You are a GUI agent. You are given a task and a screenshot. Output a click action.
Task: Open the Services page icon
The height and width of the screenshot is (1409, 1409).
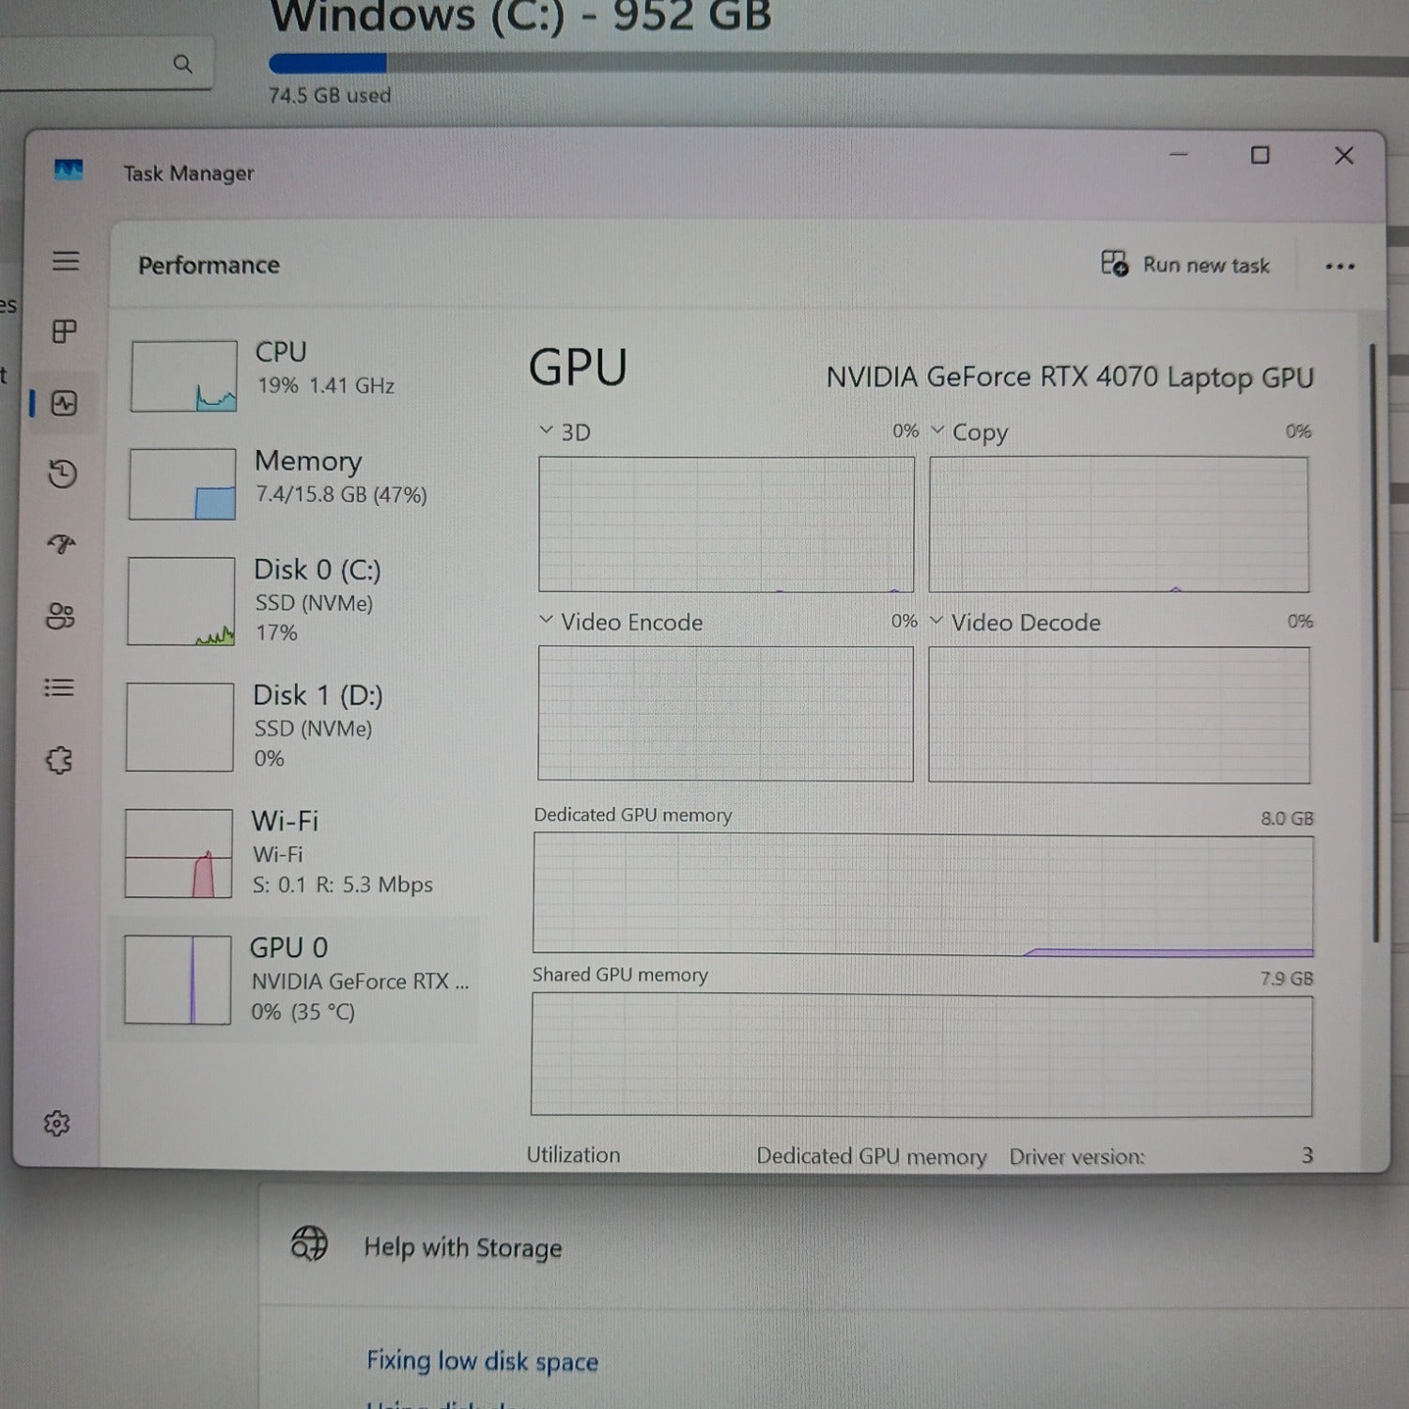coord(59,760)
